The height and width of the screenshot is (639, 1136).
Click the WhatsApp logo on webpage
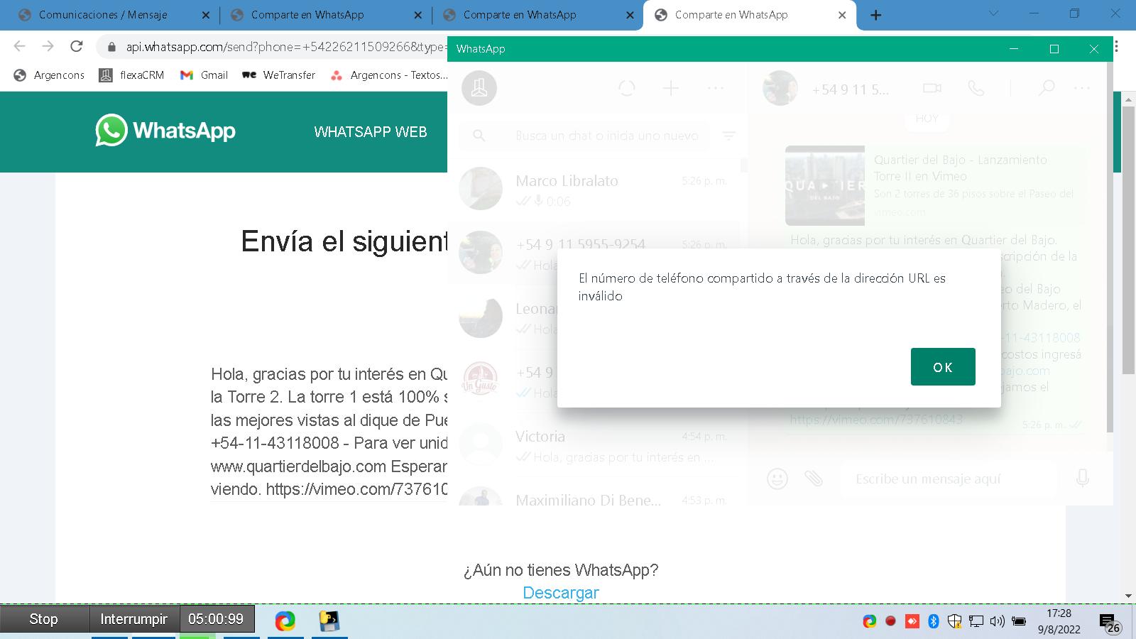click(165, 131)
